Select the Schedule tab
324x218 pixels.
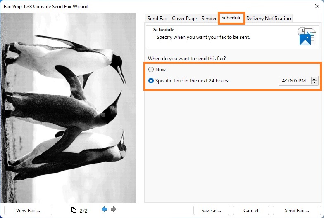click(x=231, y=18)
